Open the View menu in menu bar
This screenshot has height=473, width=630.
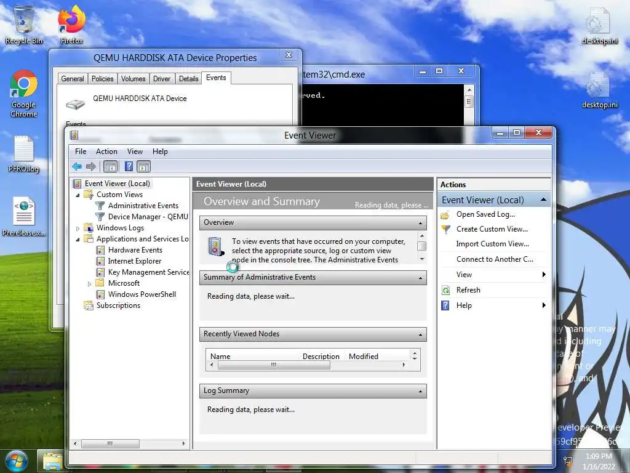click(135, 152)
